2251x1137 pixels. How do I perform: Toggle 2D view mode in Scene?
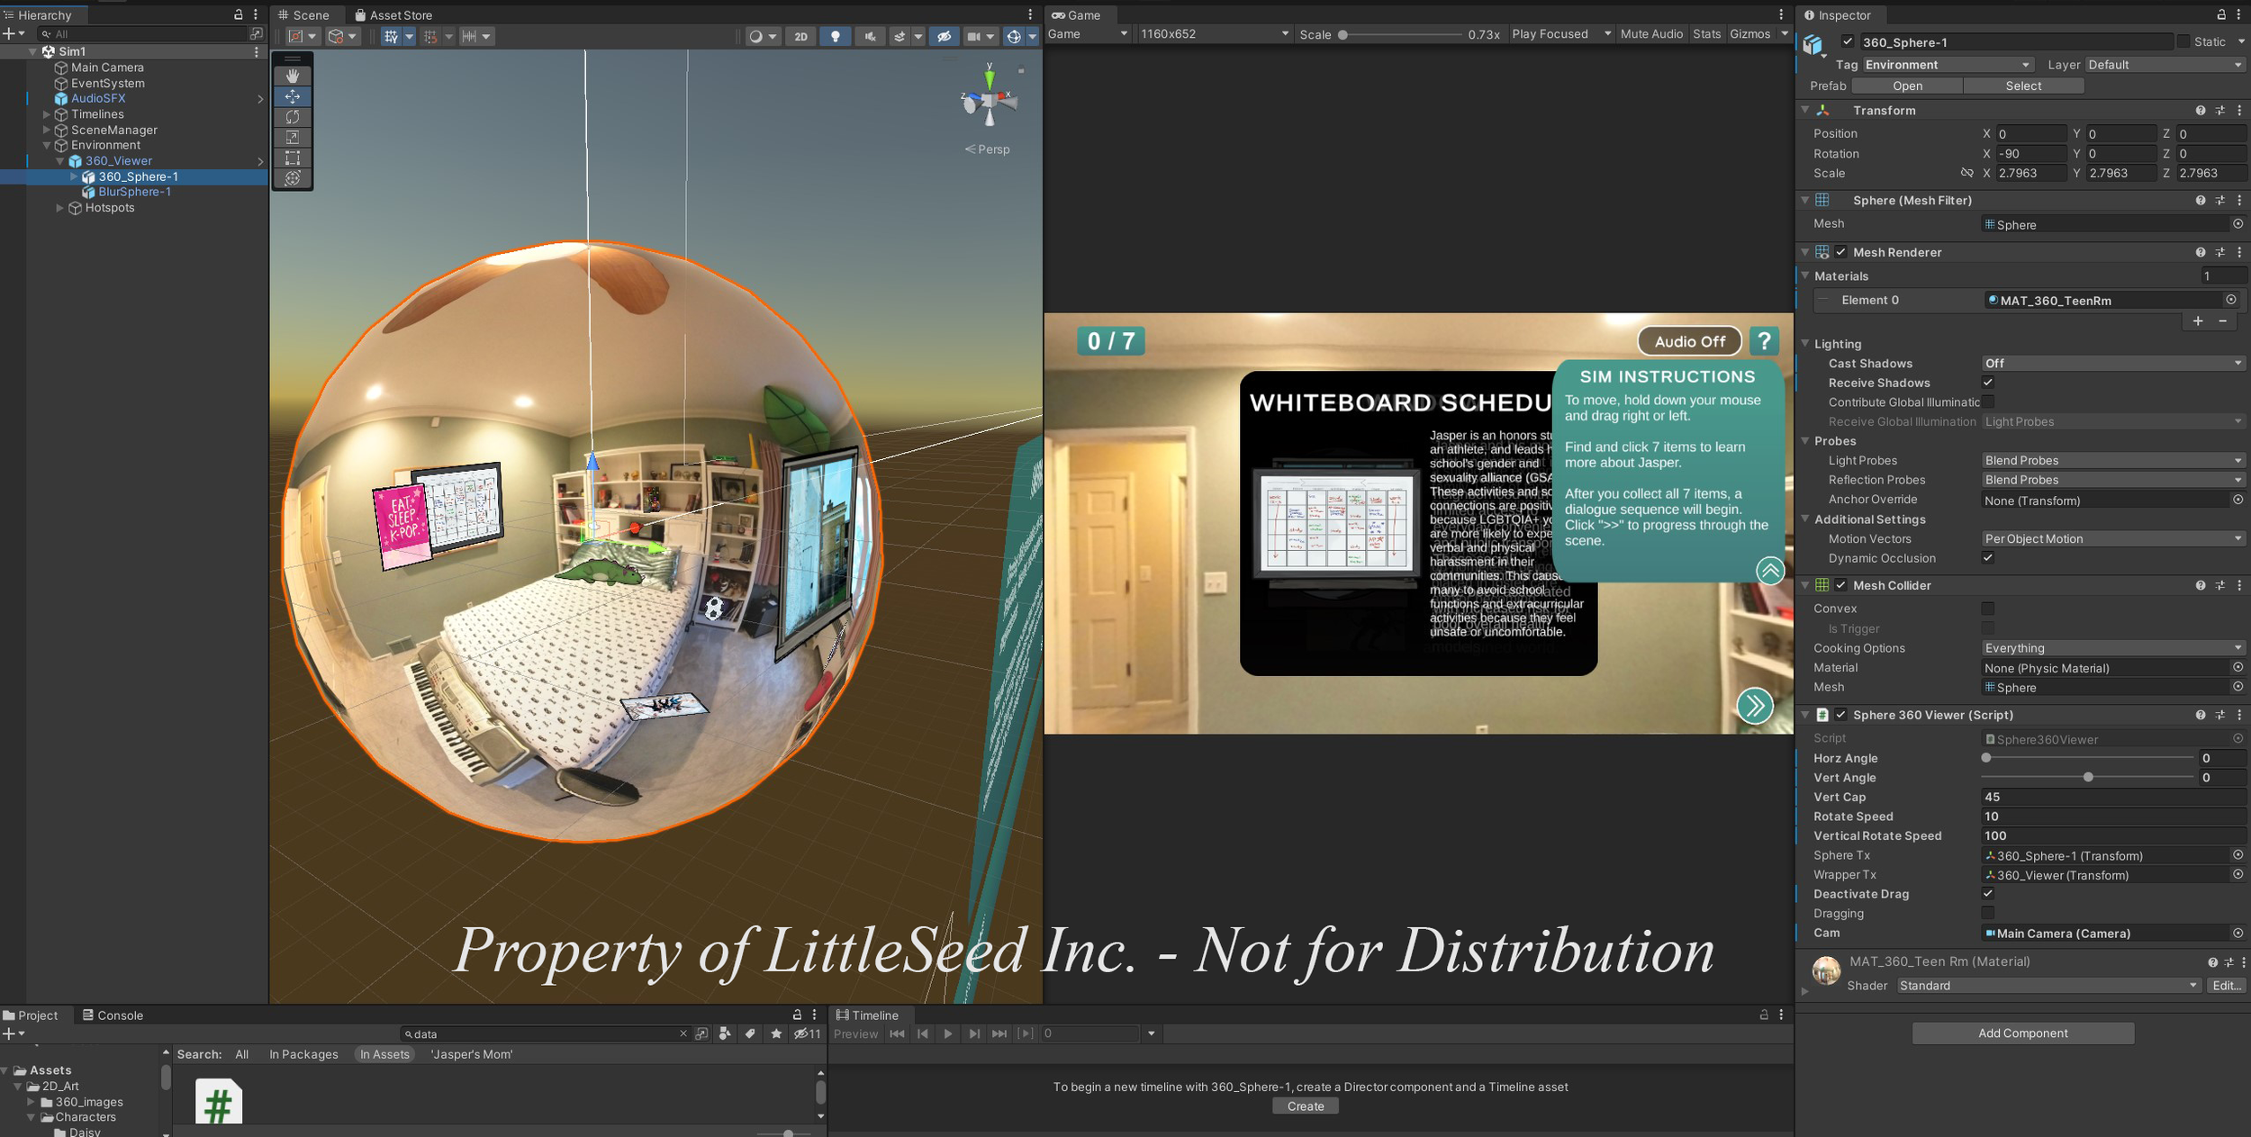pyautogui.click(x=800, y=36)
